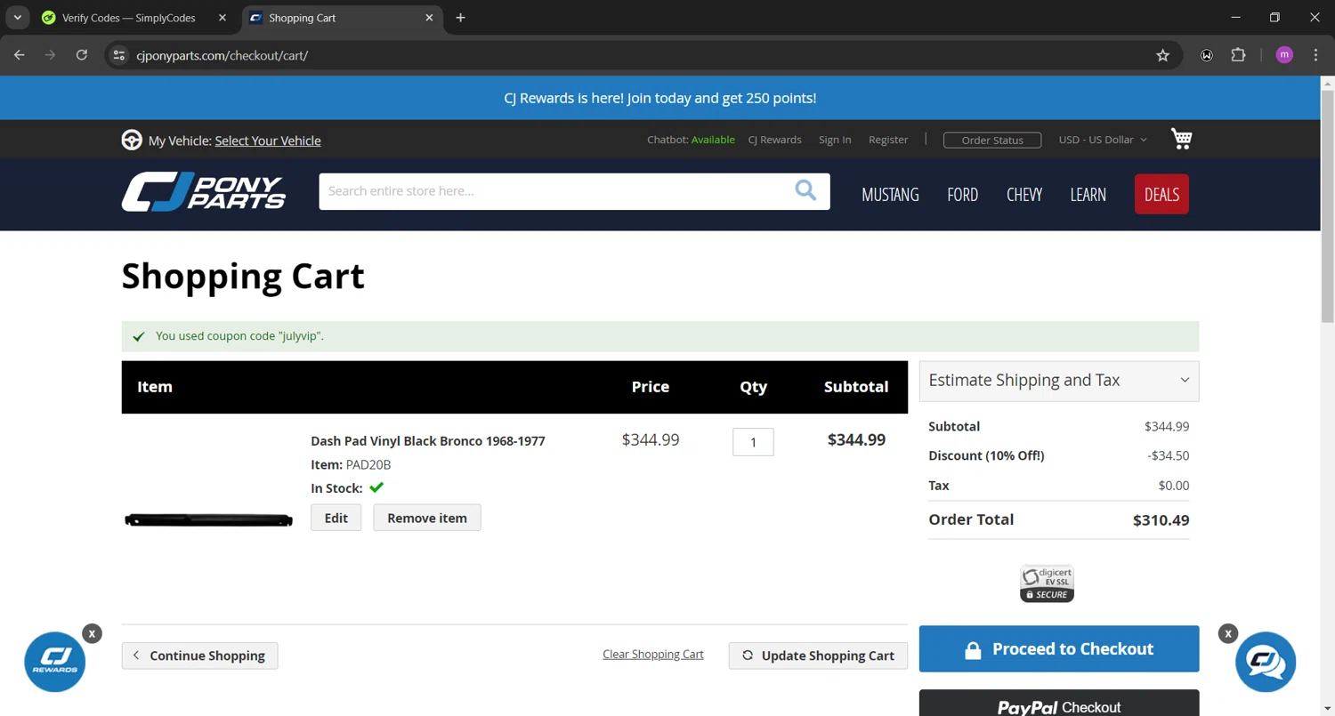Click the Sign In link
The width and height of the screenshot is (1335, 716).
(835, 140)
